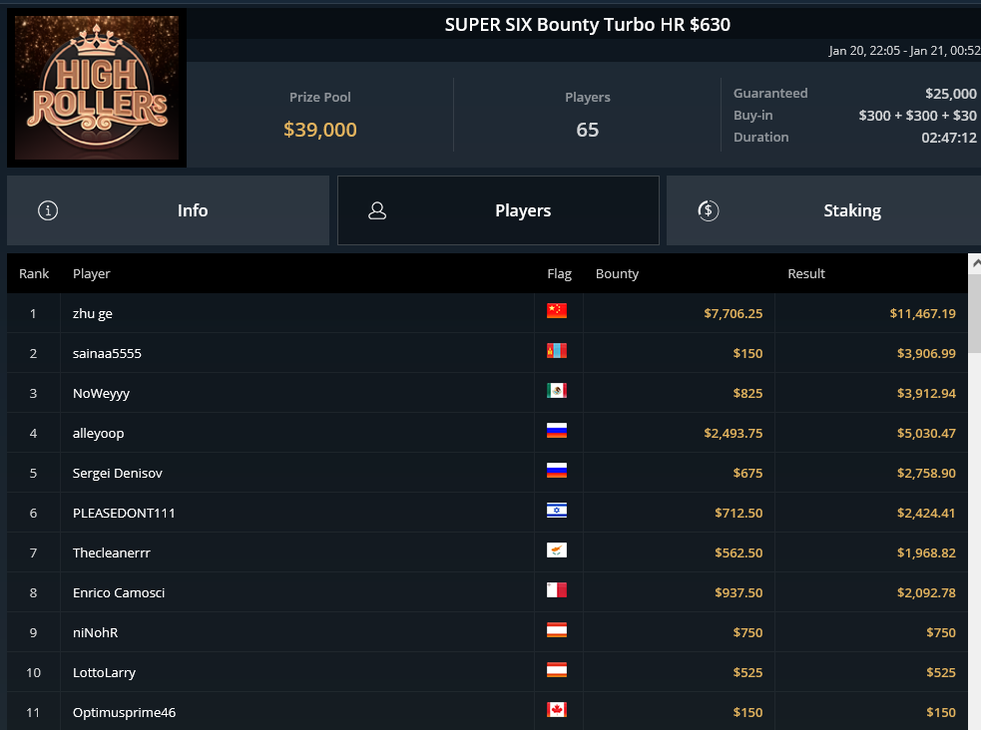
Task: Click the Player column header
Action: 92,273
